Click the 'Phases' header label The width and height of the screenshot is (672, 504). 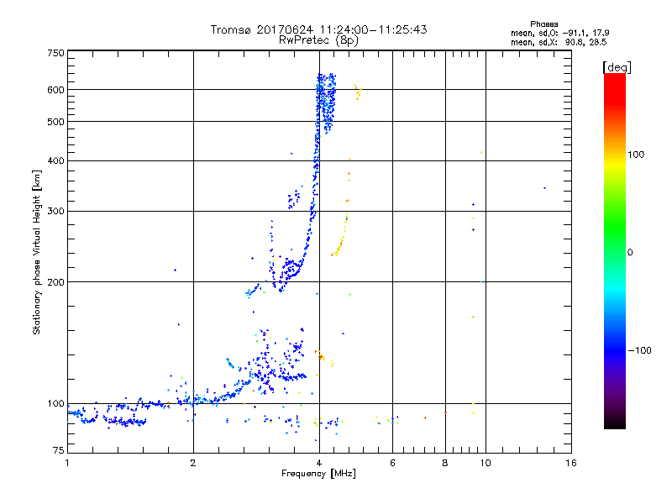[543, 24]
